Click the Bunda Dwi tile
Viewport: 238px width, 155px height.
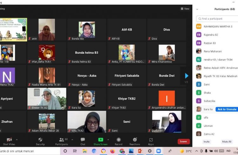[167, 76]
